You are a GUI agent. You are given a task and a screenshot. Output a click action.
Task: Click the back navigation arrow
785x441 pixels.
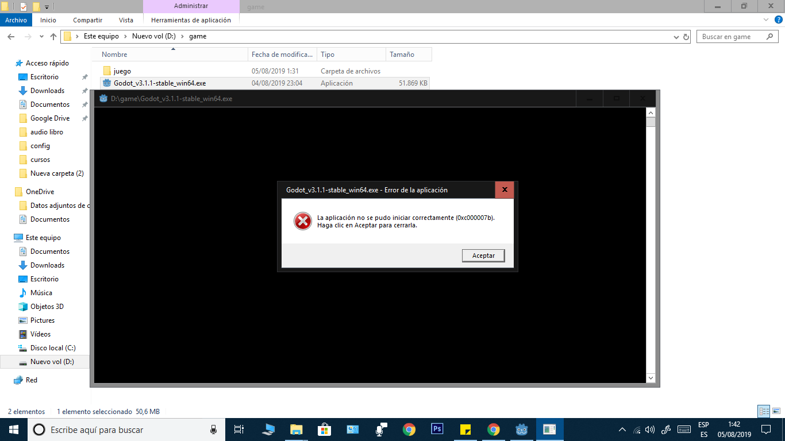[11, 36]
